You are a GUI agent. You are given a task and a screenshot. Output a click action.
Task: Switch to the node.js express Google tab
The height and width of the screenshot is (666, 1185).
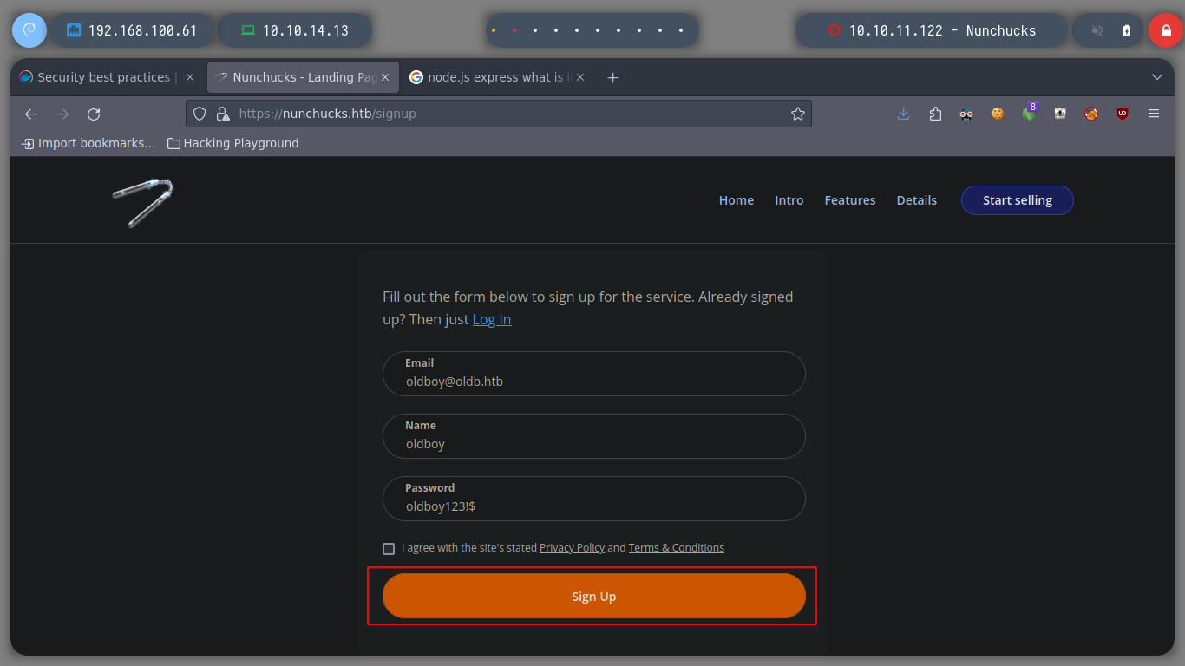[490, 77]
